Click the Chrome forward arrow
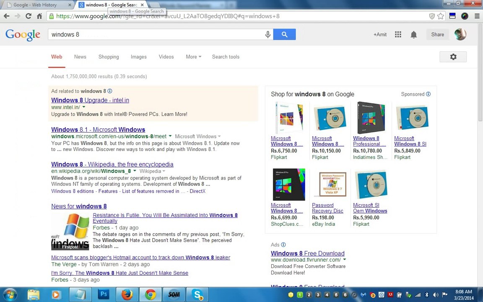 [18, 16]
